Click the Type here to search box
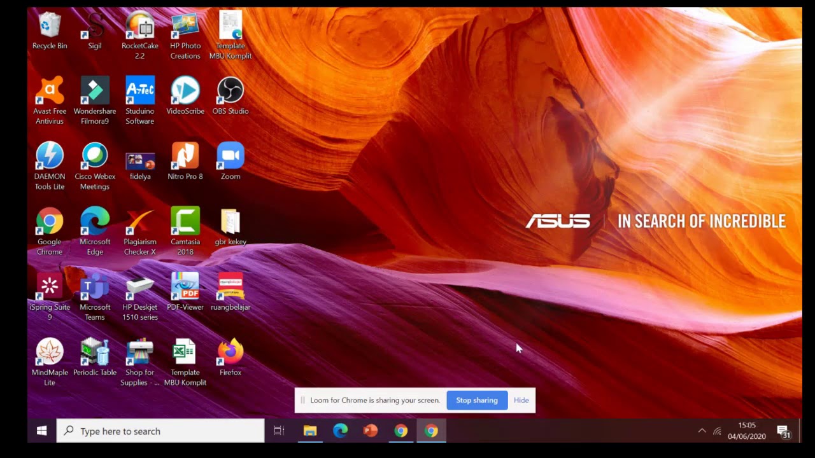 (160, 431)
